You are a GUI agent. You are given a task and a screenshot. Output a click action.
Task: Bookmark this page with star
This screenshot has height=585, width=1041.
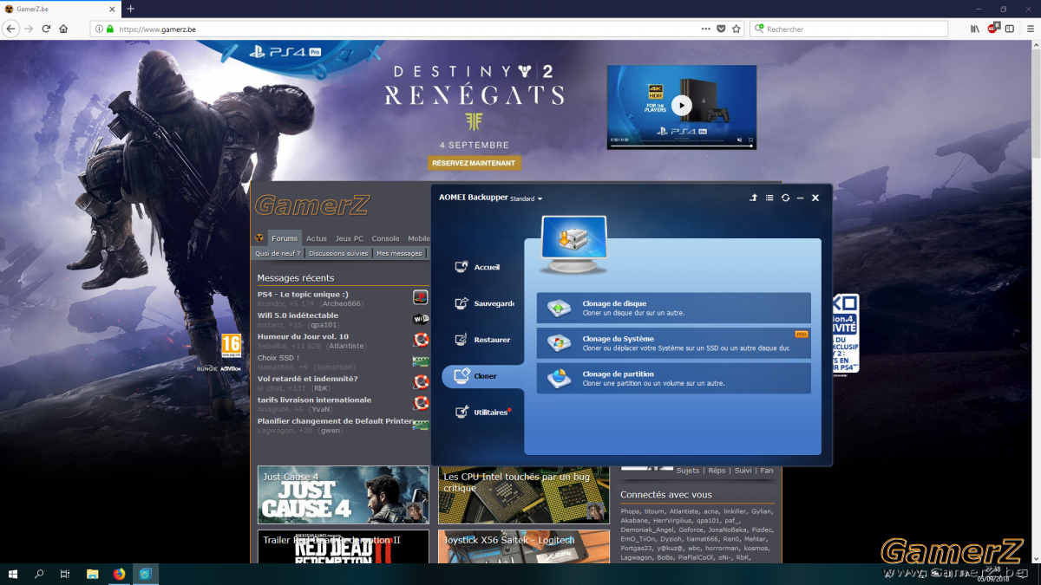(x=737, y=29)
